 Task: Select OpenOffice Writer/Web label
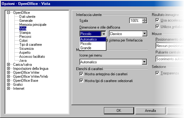click(x=31, y=77)
